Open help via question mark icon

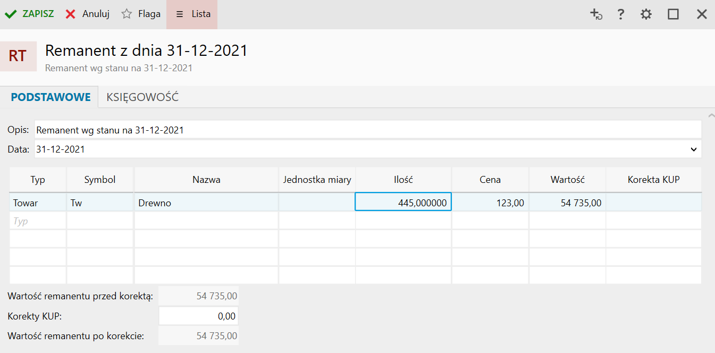point(620,14)
